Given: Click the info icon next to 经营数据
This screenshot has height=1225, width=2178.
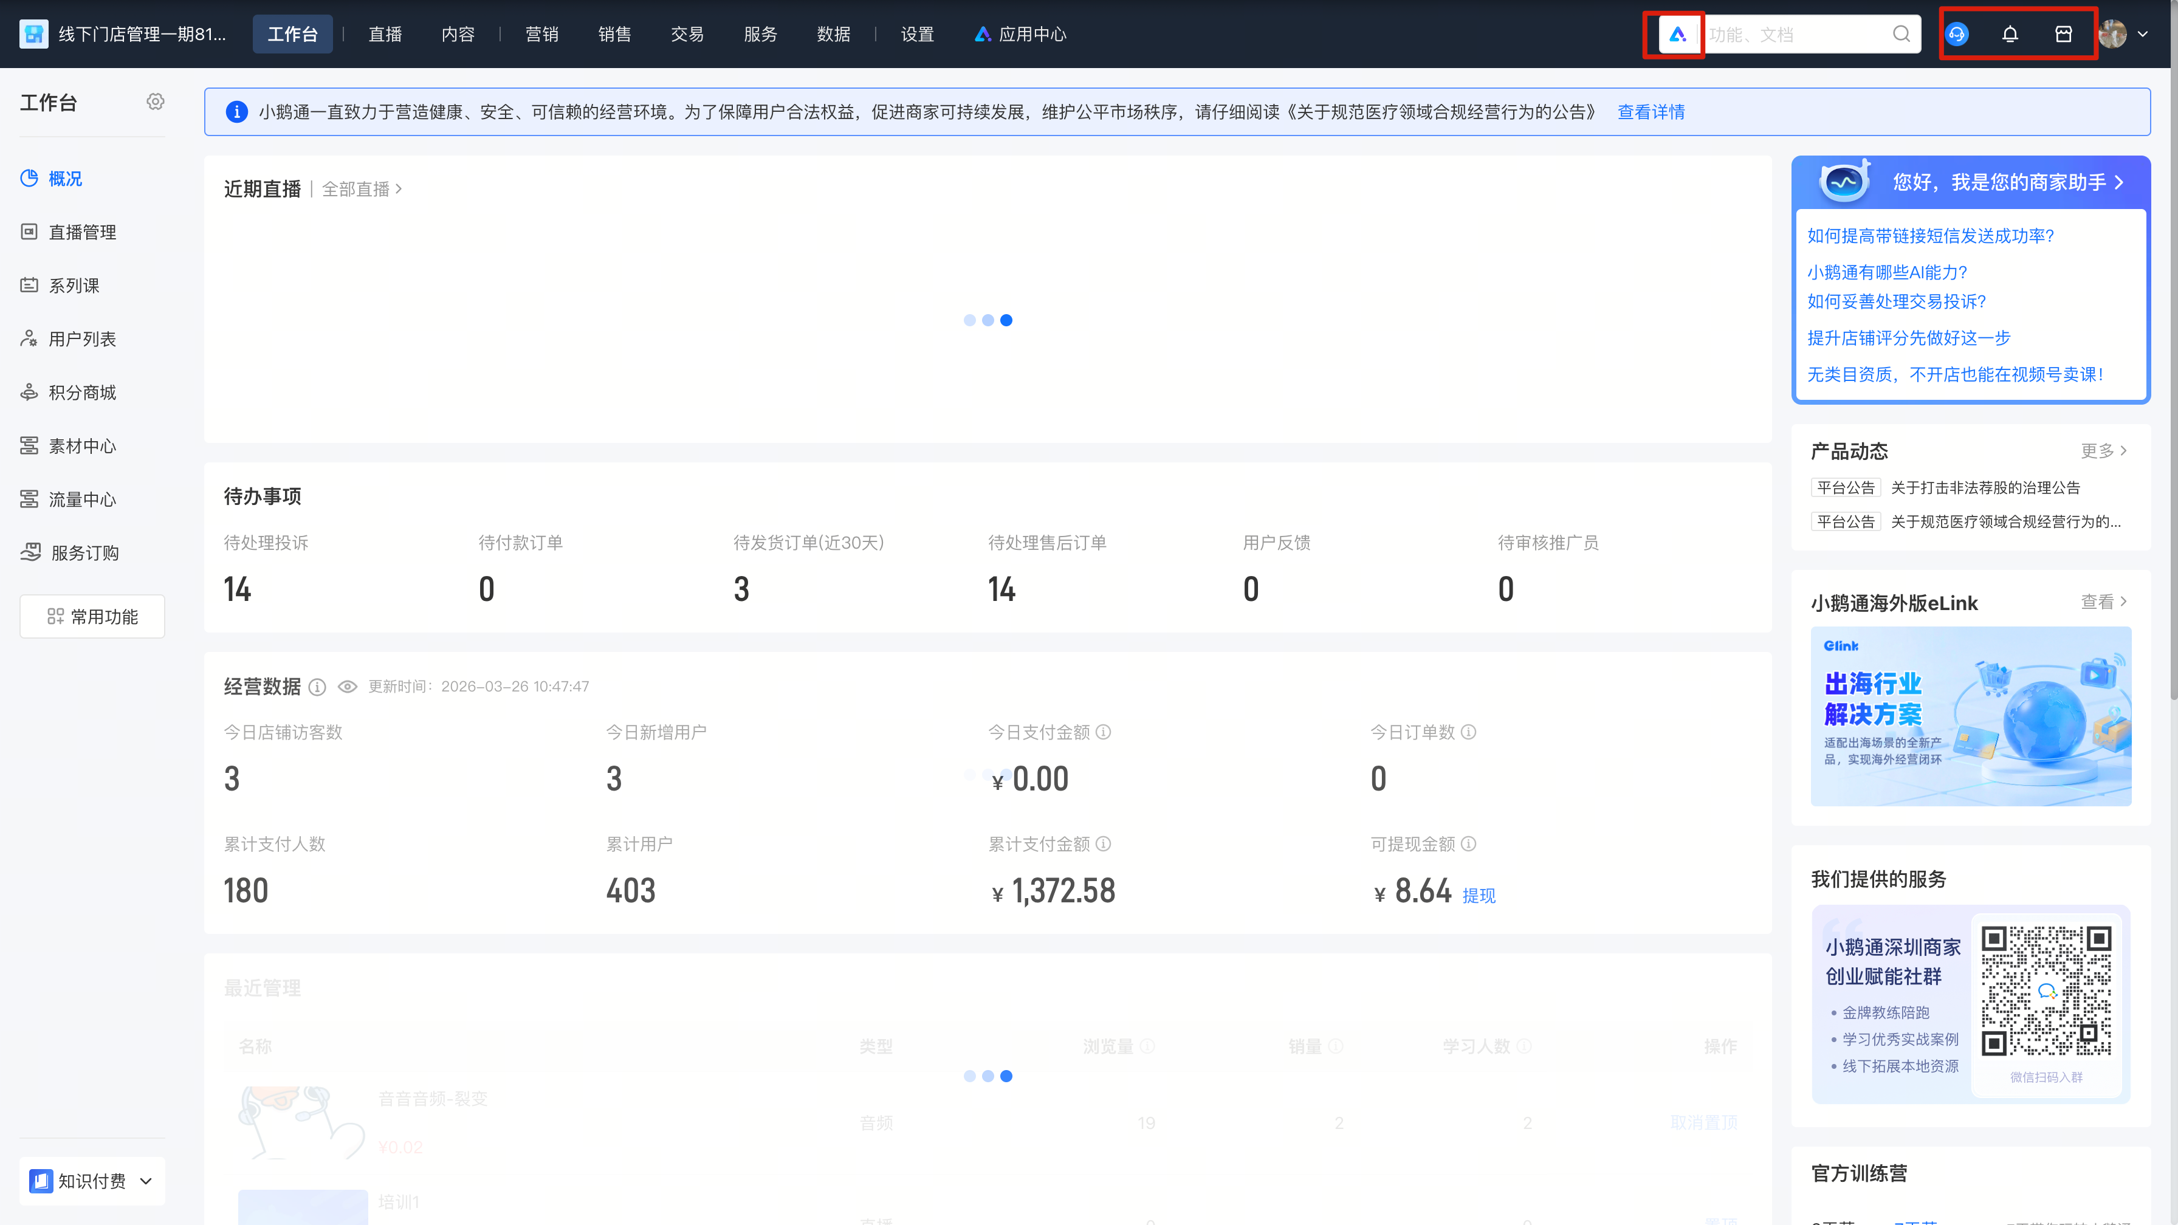Looking at the screenshot, I should 317,687.
